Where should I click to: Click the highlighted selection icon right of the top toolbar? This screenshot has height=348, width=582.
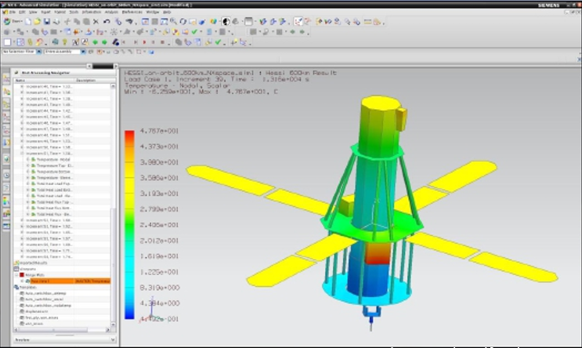(x=298, y=22)
